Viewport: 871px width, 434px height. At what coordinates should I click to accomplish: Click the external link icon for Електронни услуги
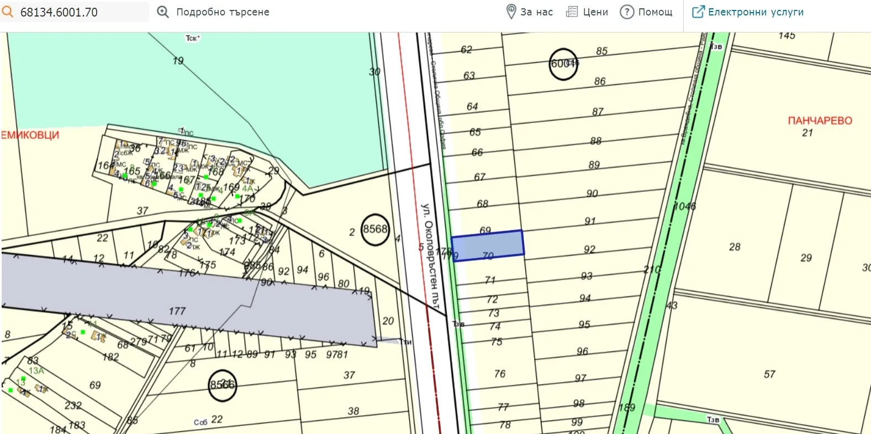pyautogui.click(x=698, y=12)
